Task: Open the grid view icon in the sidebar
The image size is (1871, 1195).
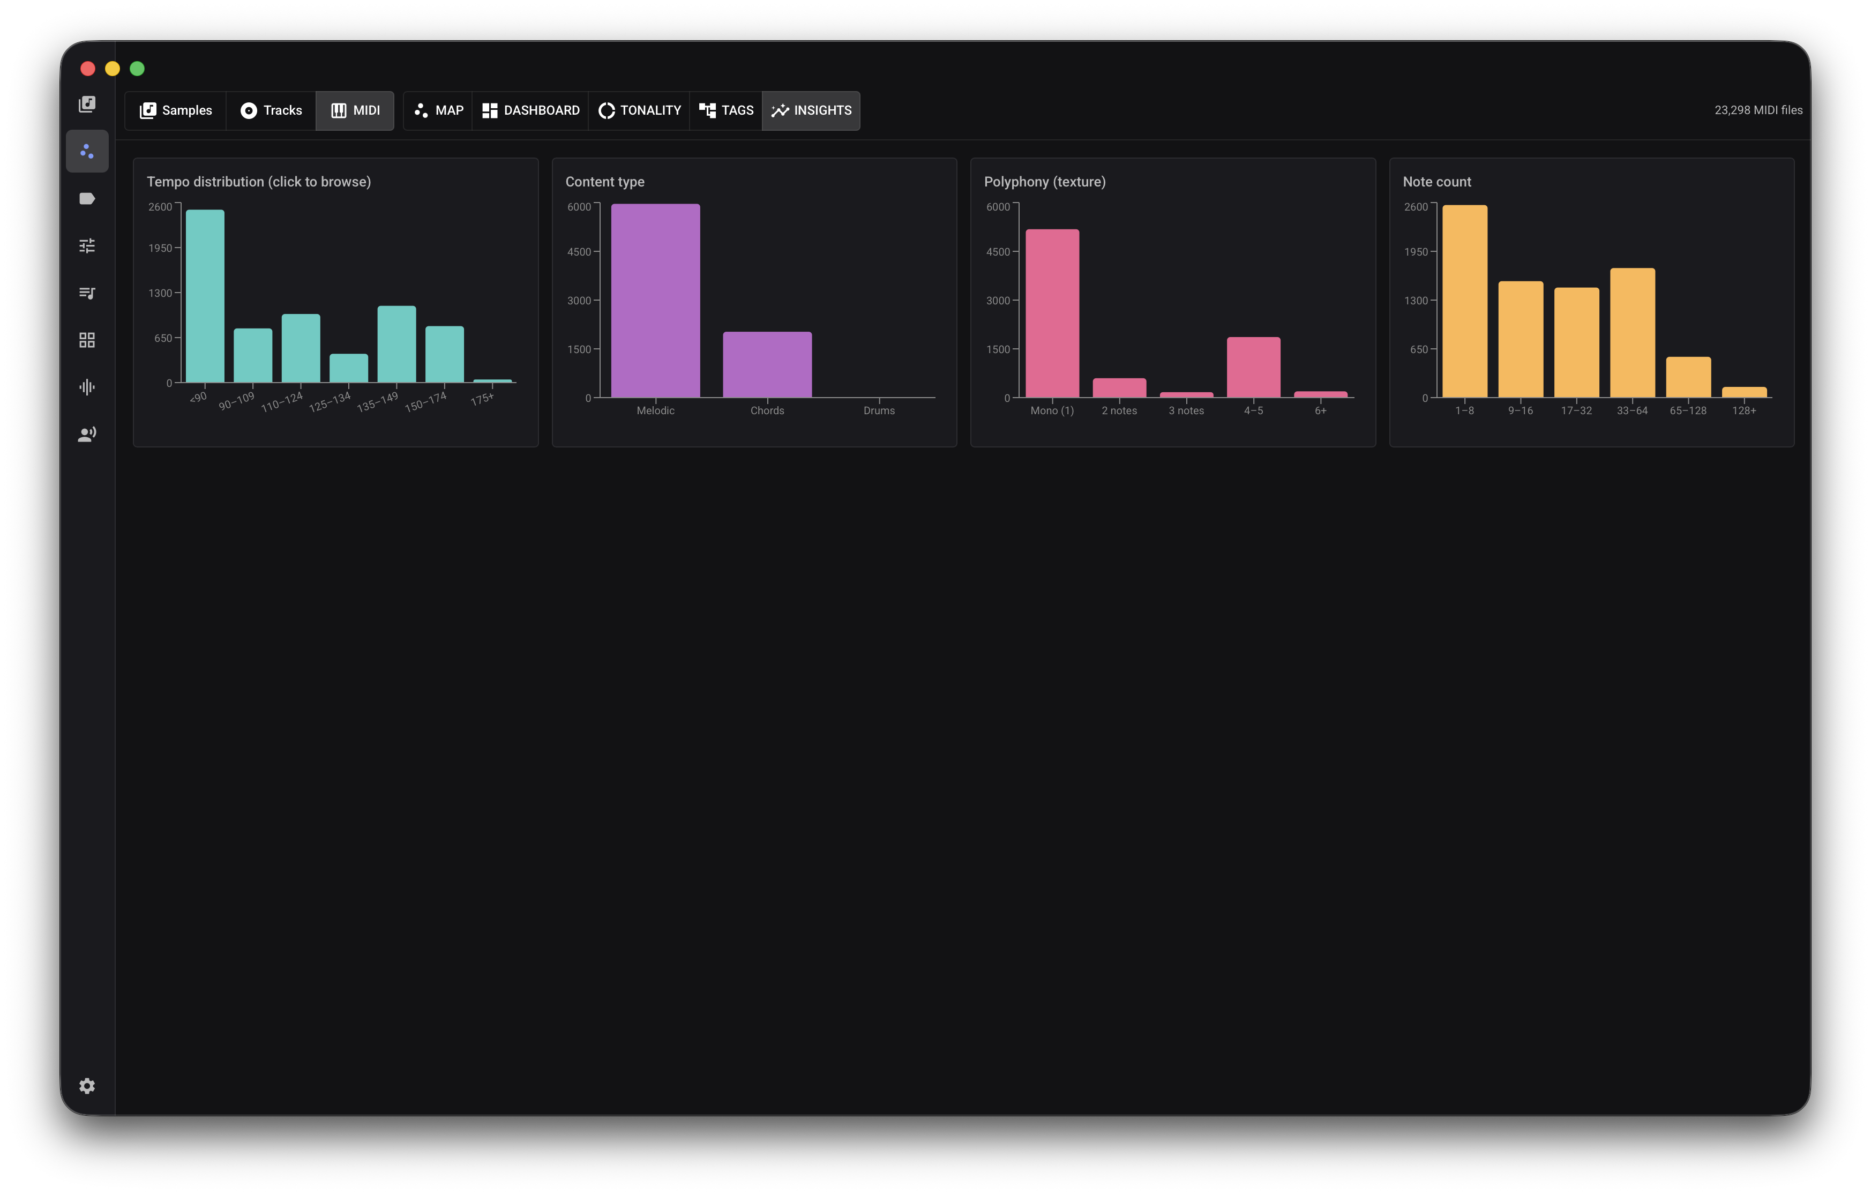Action: coord(87,340)
